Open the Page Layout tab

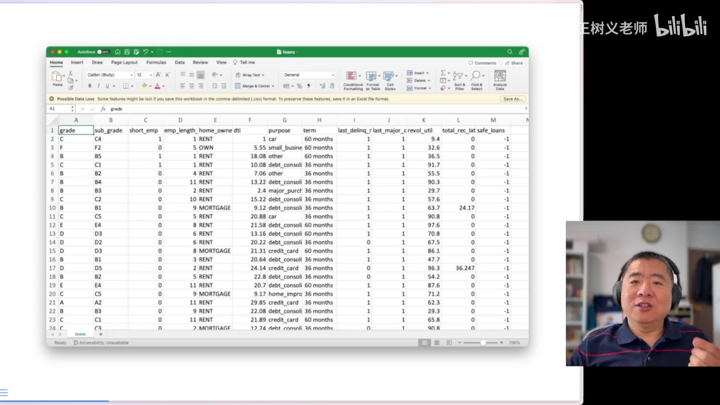tap(124, 62)
